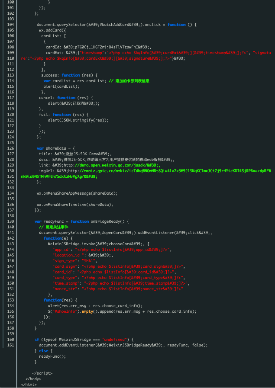Click the red "time_stamp" key
Image resolution: width=275 pixels, height=388 pixels.
click(66, 283)
